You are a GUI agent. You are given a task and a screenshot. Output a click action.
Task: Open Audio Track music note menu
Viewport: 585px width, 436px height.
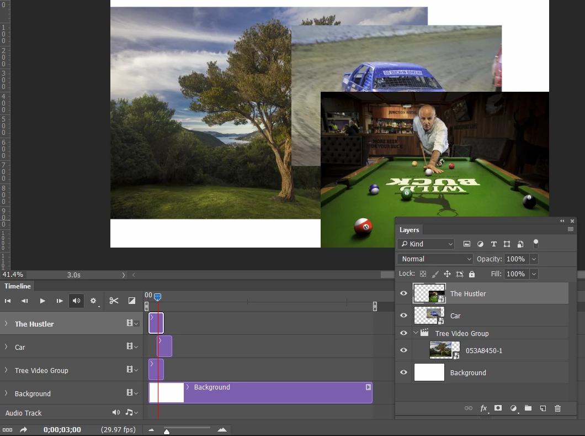point(132,412)
